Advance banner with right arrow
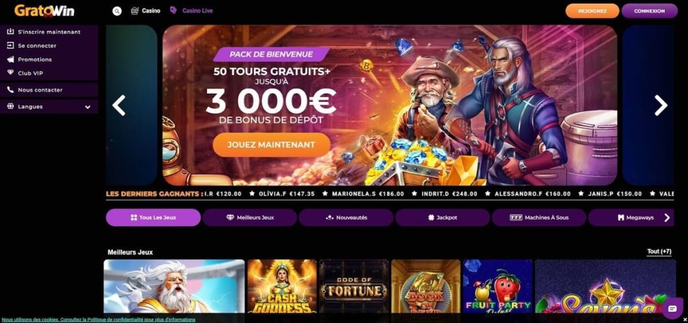 click(x=661, y=105)
